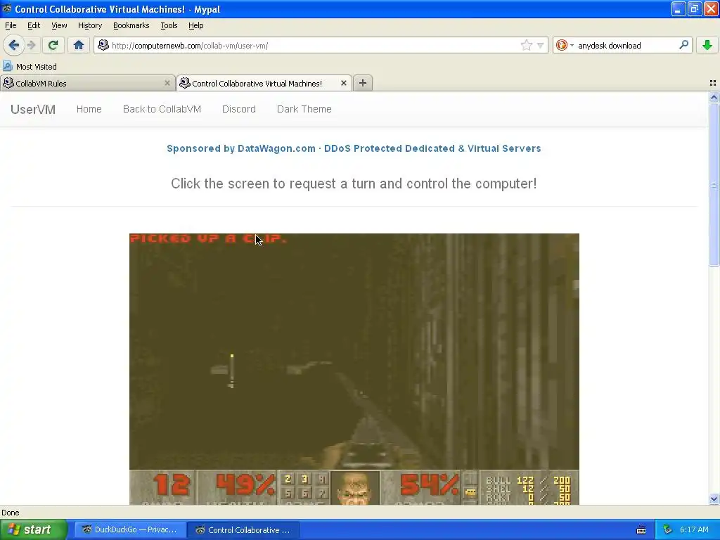Select Control Collaborative Virtual Machines tab
The width and height of the screenshot is (720, 540).
(264, 83)
